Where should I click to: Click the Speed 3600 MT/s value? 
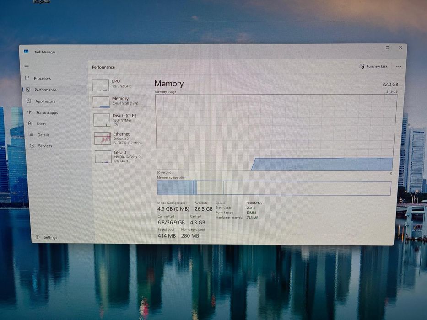[254, 203]
